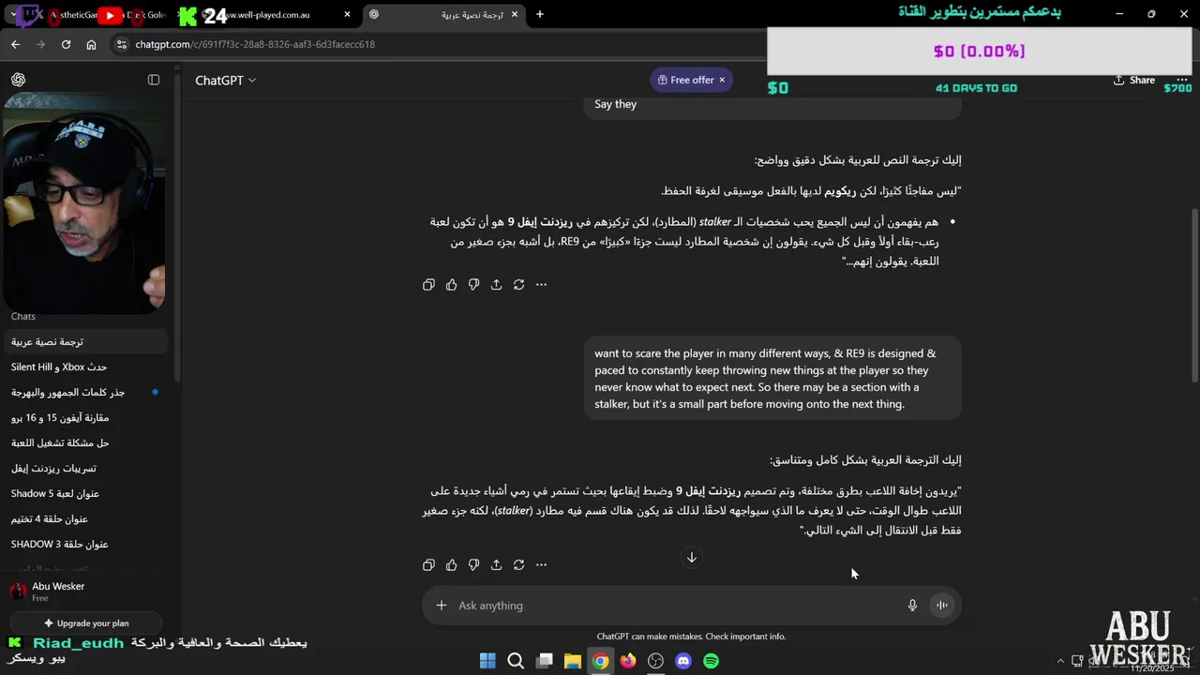Open the حل مشكلة تشغيل اللعبة chat
Viewport: 1200px width, 675px height.
(x=84, y=443)
